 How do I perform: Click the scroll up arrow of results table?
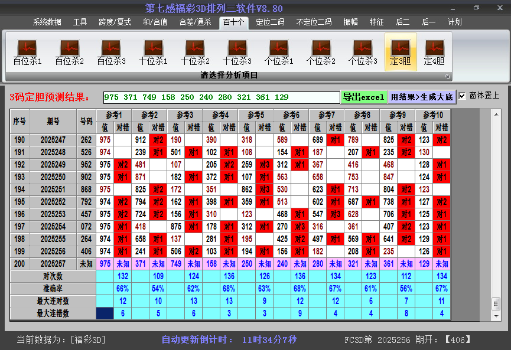(x=496, y=115)
